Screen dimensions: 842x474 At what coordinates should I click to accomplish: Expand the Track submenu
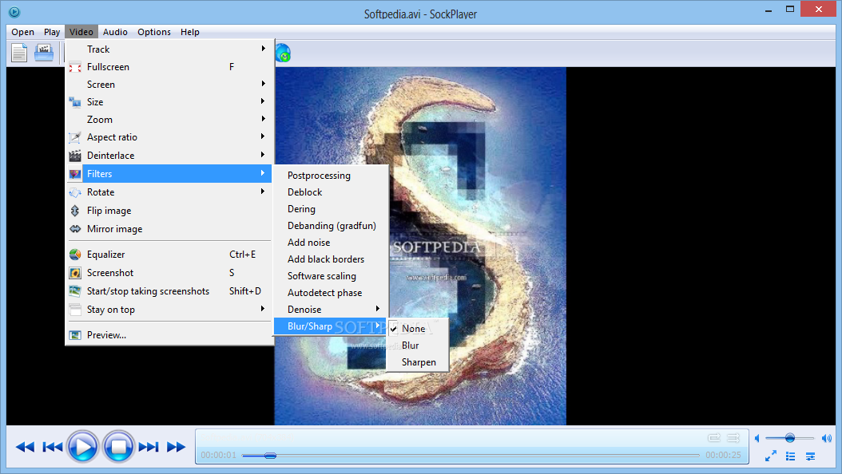[x=169, y=49]
